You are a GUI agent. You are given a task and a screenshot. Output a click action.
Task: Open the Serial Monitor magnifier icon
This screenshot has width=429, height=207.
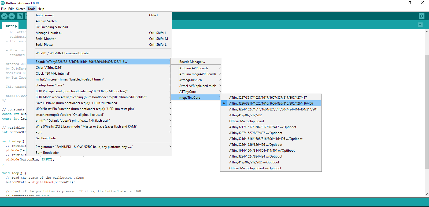click(421, 16)
